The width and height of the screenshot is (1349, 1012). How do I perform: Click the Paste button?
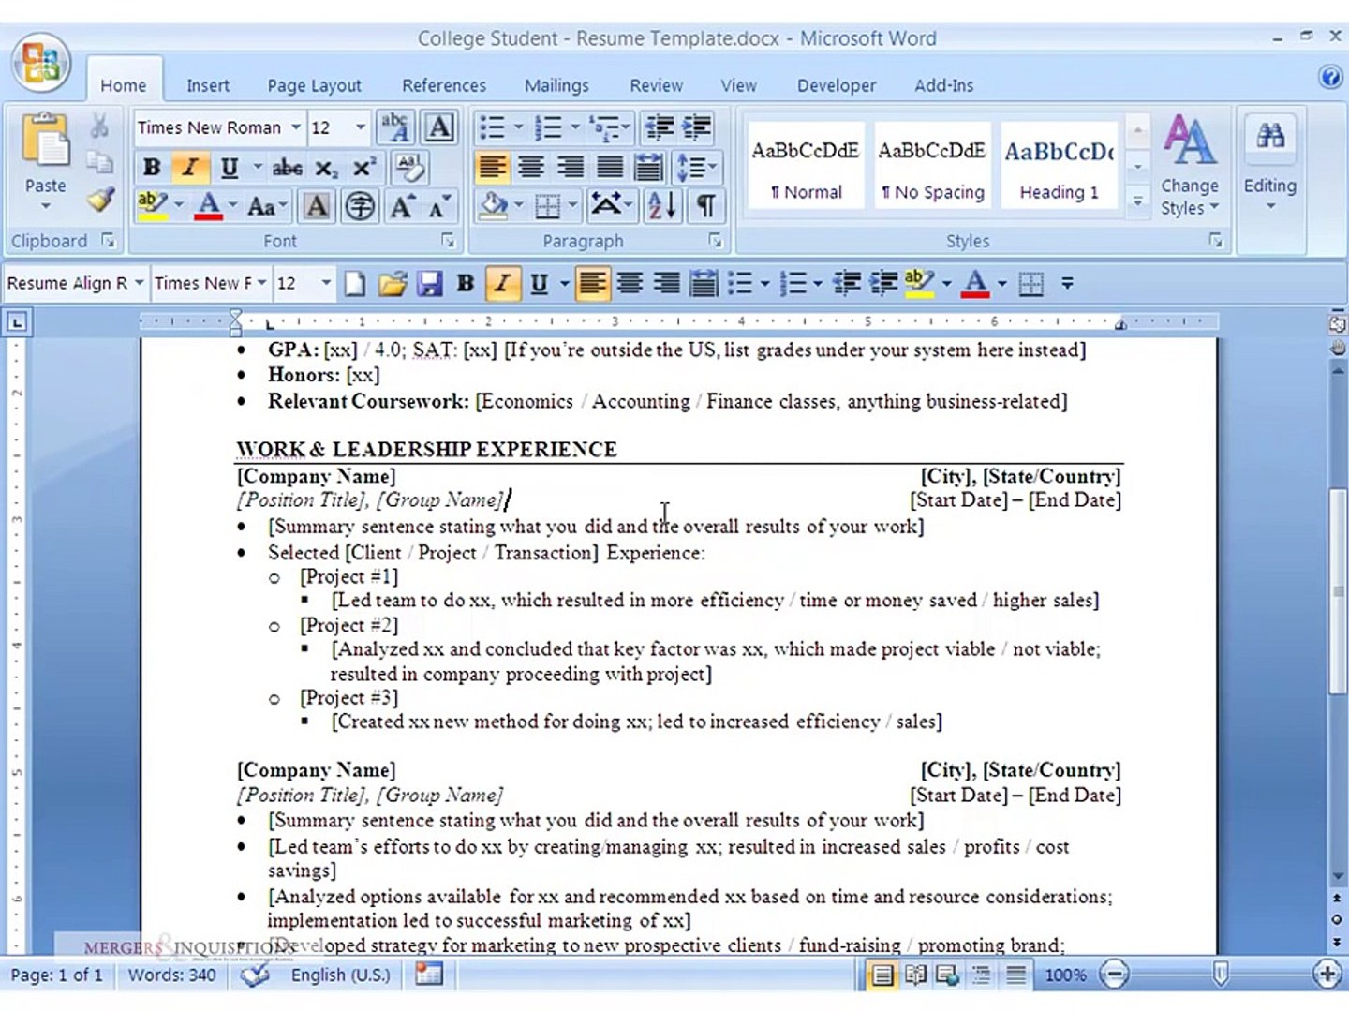tap(45, 150)
